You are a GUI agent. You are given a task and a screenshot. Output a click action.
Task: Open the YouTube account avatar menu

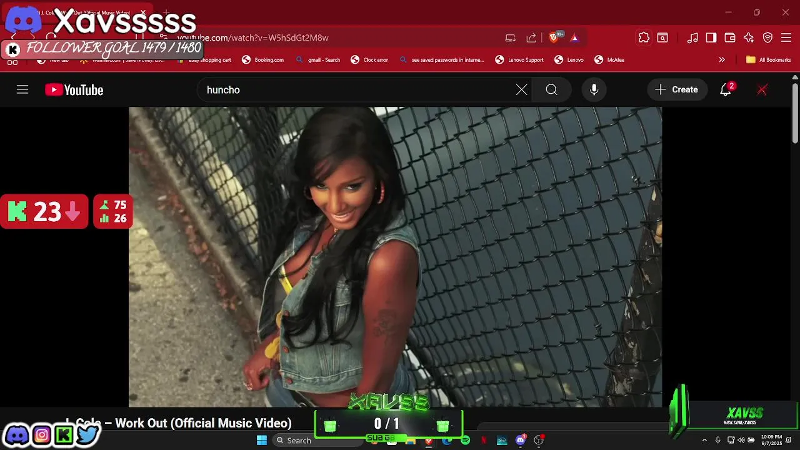click(x=762, y=90)
